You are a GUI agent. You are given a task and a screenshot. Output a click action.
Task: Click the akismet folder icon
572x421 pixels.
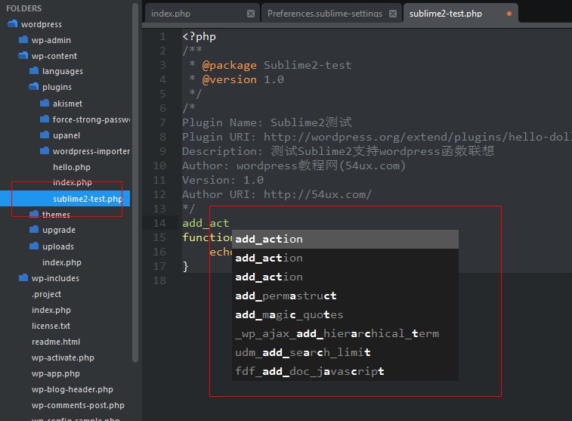pyautogui.click(x=45, y=104)
